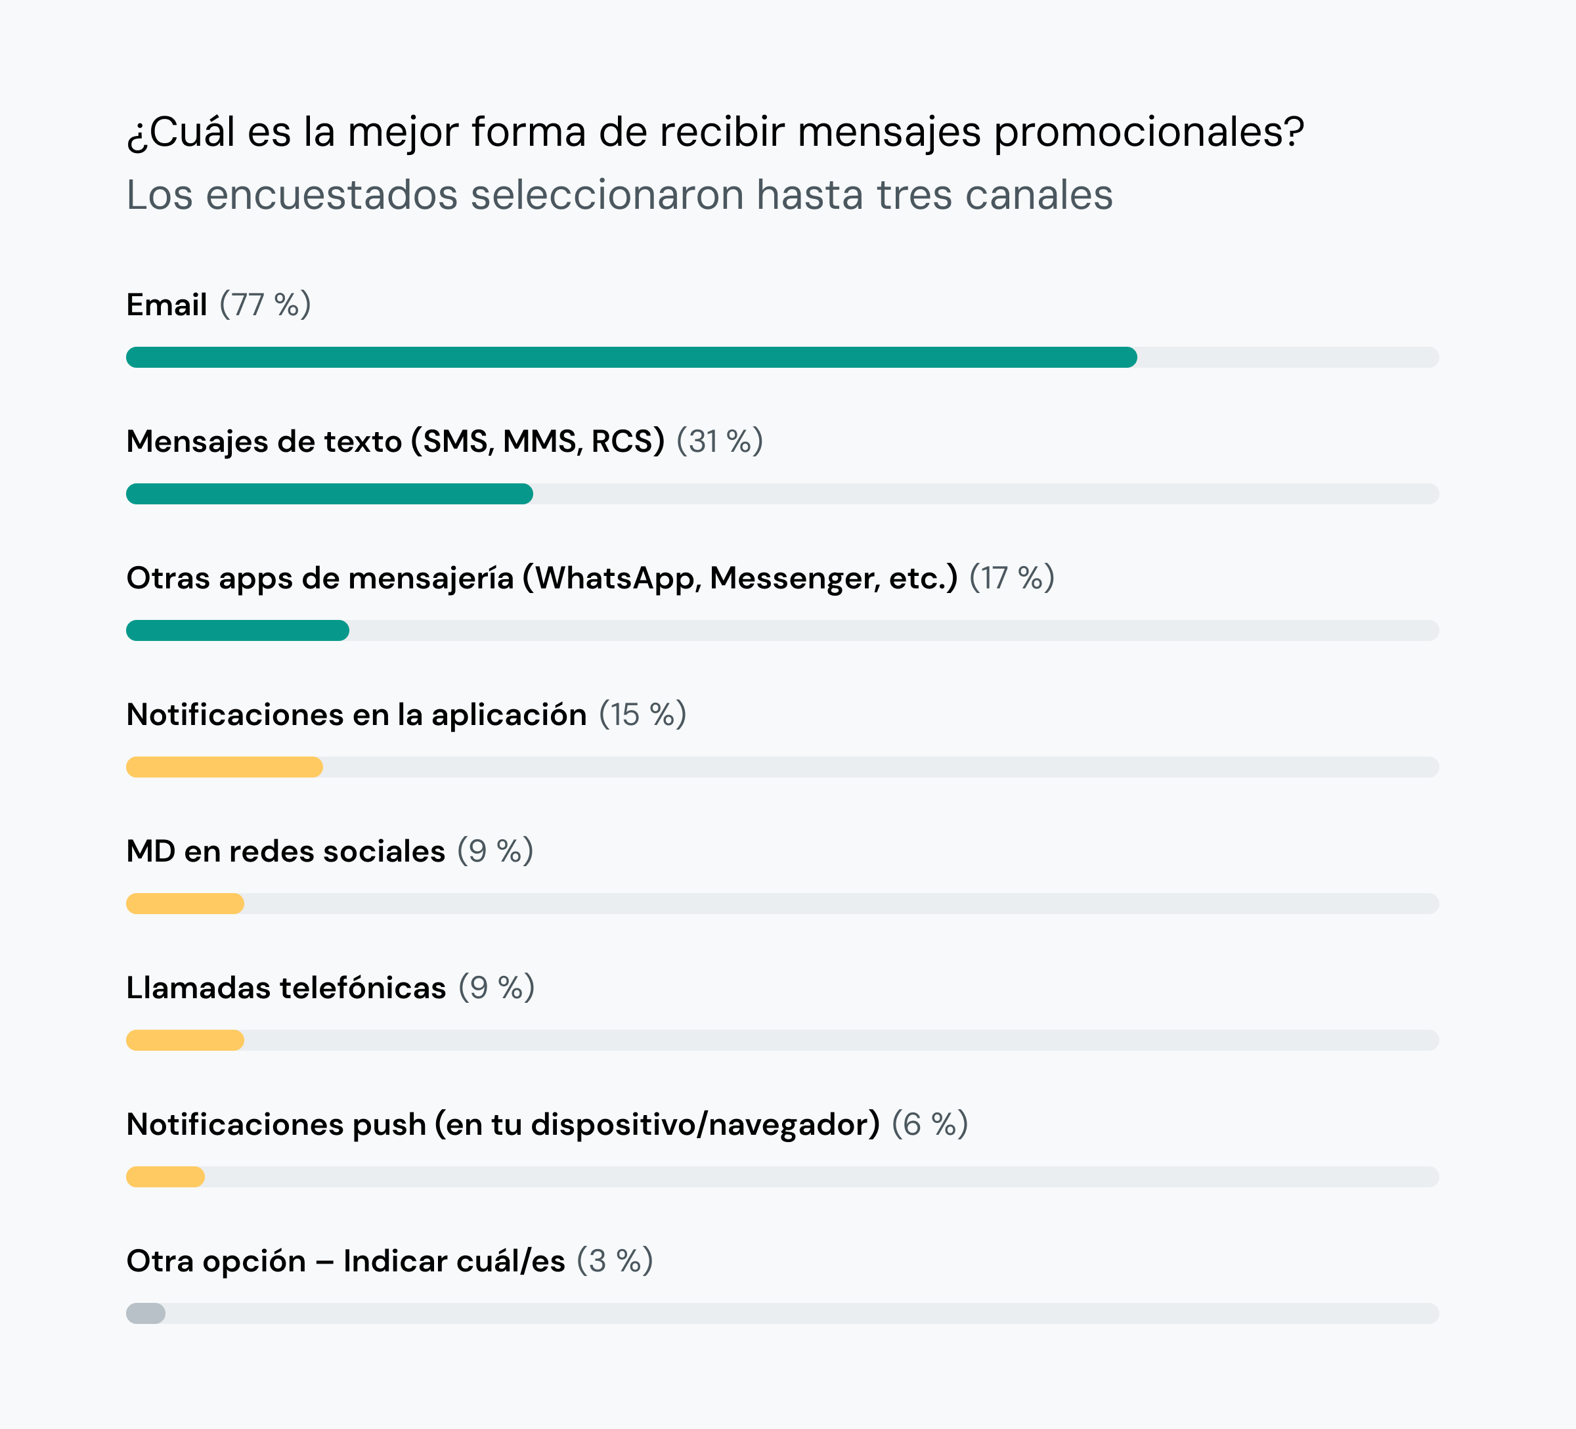Select the MD en redes sociales label
This screenshot has width=1576, height=1429.
(286, 851)
